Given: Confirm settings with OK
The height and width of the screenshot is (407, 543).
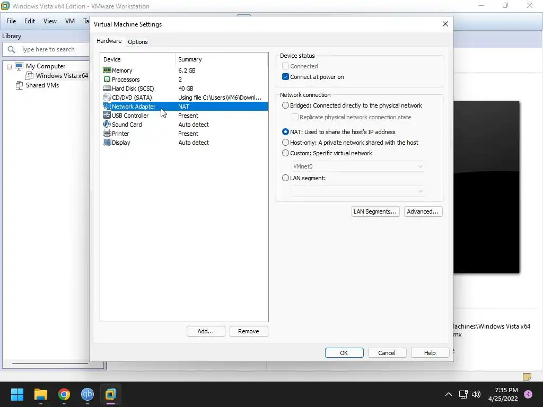Looking at the screenshot, I should [344, 352].
